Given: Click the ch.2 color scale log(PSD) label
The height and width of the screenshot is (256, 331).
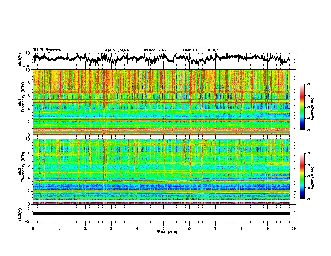Looking at the screenshot, I should coord(313,178).
